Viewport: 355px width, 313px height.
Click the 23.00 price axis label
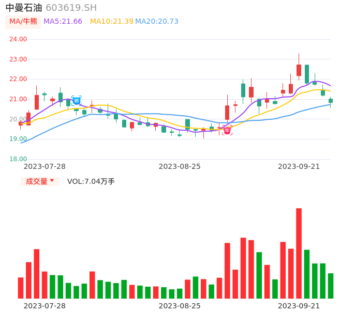point(18,59)
